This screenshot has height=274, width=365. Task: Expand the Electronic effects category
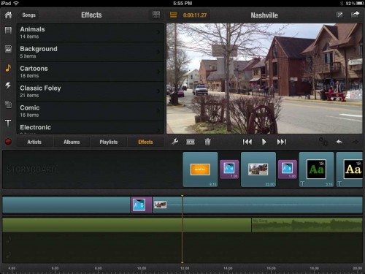pos(90,128)
